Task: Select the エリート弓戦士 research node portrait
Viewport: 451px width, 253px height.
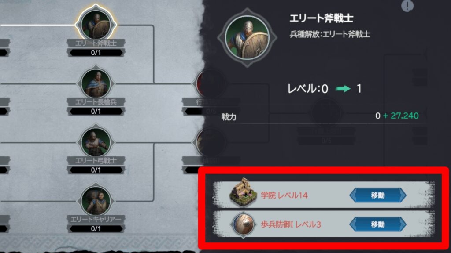Action: tap(96, 142)
